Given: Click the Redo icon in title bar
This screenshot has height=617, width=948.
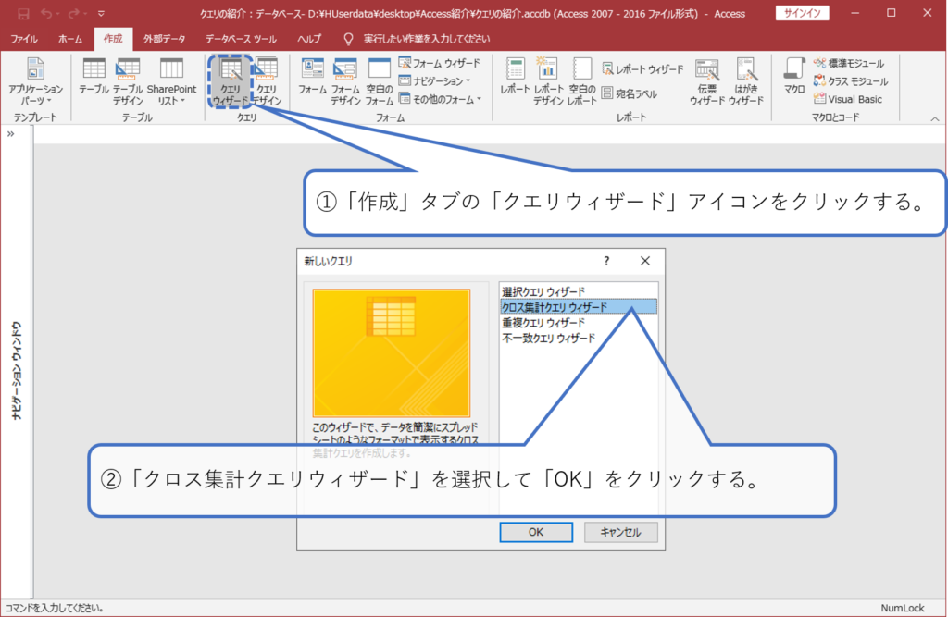Looking at the screenshot, I should [x=74, y=13].
